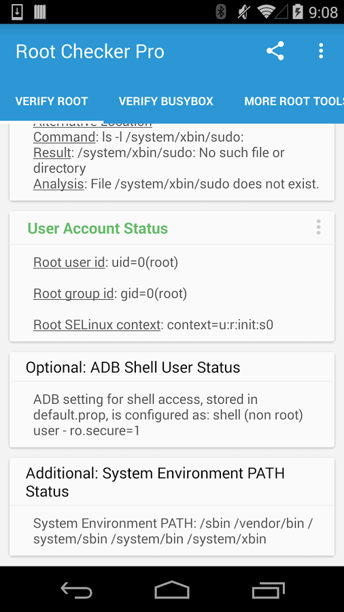Viewport: 344px width, 612px height.
Task: Tap the Wi-Fi signal status icon
Action: tap(266, 12)
